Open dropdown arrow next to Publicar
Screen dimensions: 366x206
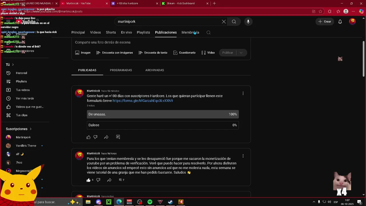pos(241,53)
